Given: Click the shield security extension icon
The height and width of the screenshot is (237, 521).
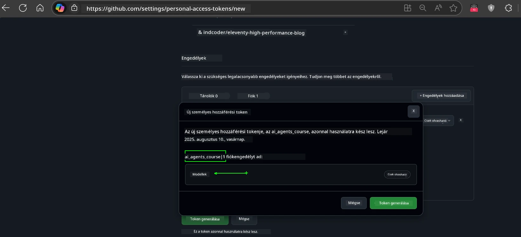Looking at the screenshot, I should click(491, 8).
